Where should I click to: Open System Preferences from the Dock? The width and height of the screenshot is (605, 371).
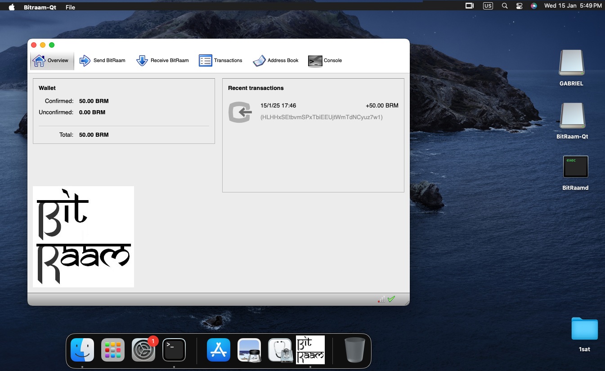(x=143, y=350)
